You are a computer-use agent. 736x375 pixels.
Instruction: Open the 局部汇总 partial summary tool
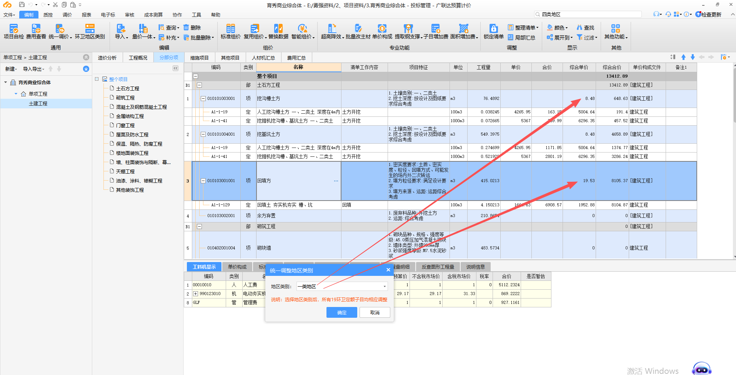click(521, 38)
